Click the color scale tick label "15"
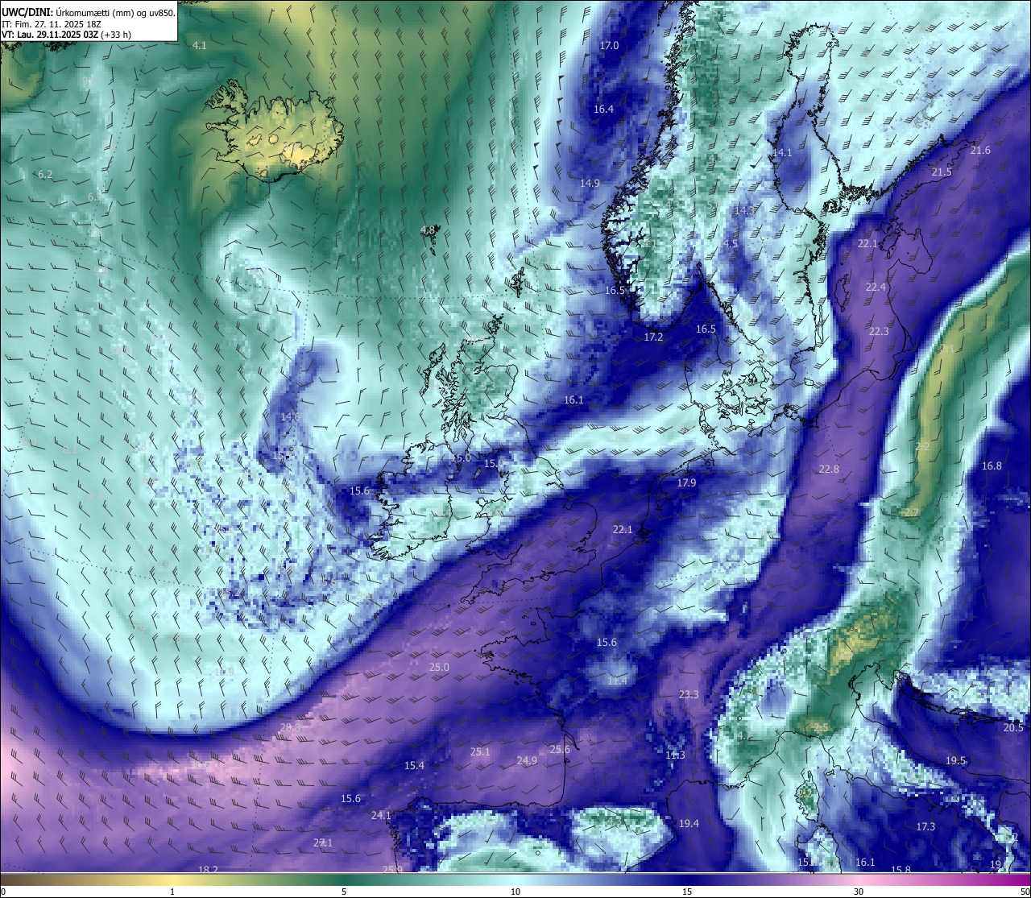 687,892
